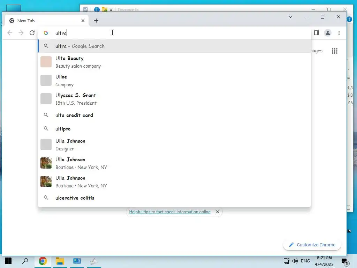Click the Customize Chrome button
357x268 pixels.
(312, 245)
